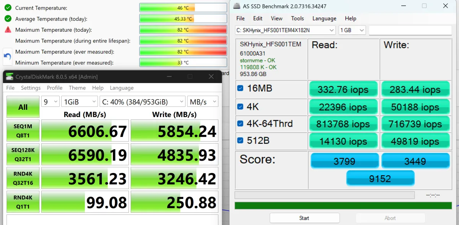Open the File menu in AS SSD Benchmark
459x225 pixels.
pos(241,18)
